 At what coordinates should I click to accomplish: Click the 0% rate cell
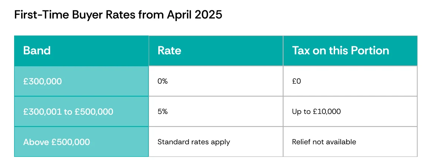coord(216,81)
